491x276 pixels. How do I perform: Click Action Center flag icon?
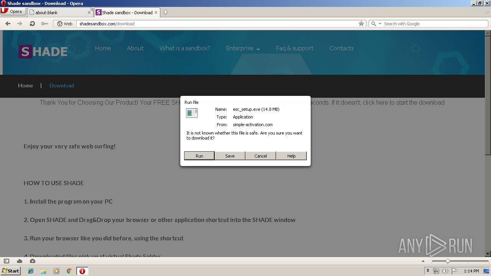point(455,271)
